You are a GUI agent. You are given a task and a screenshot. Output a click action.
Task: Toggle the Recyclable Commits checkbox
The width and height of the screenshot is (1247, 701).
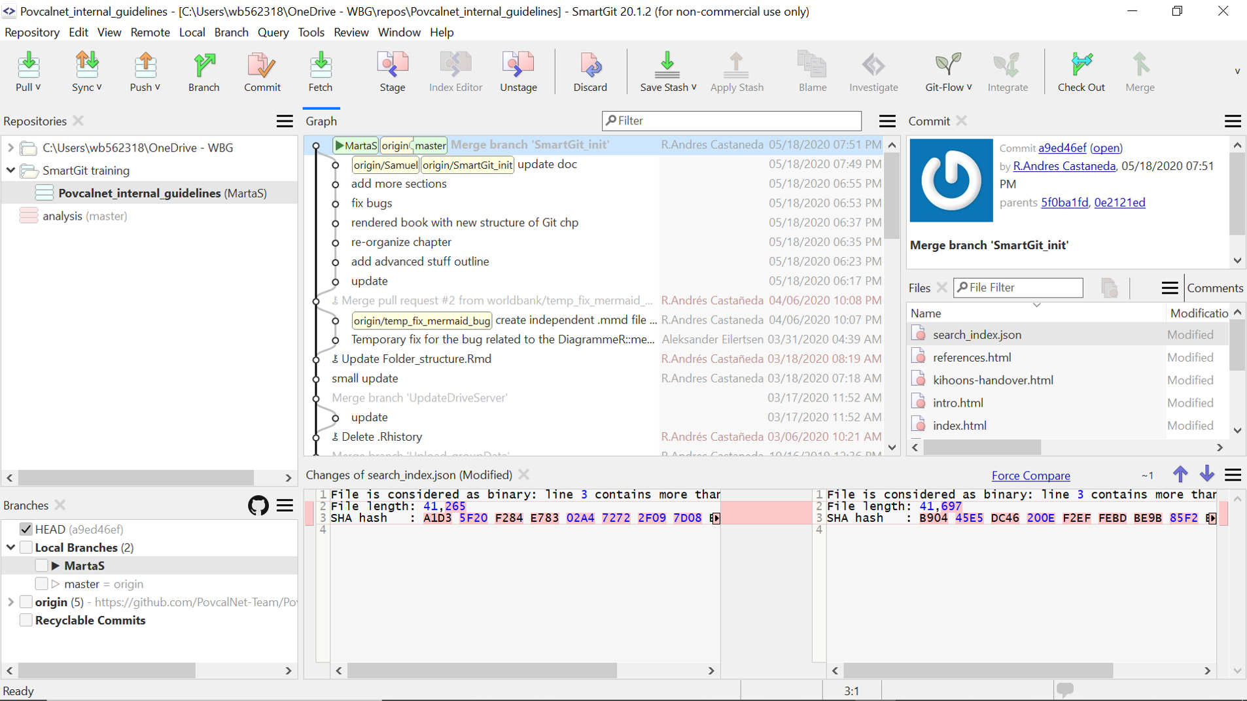[26, 621]
